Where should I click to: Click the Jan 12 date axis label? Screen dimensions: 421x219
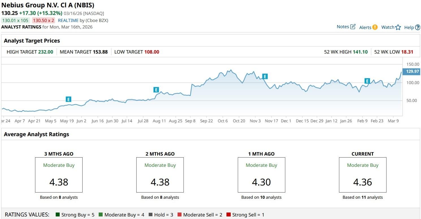(x=331, y=121)
